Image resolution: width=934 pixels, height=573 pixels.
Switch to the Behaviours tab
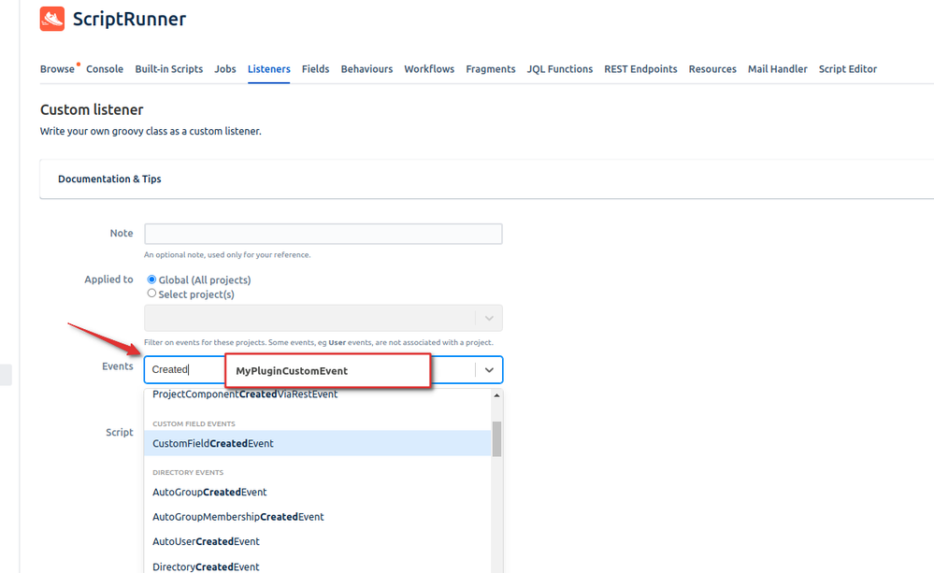click(366, 69)
